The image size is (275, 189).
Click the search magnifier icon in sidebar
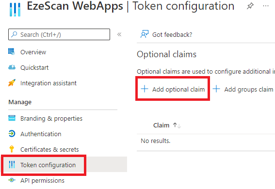click(x=14, y=34)
